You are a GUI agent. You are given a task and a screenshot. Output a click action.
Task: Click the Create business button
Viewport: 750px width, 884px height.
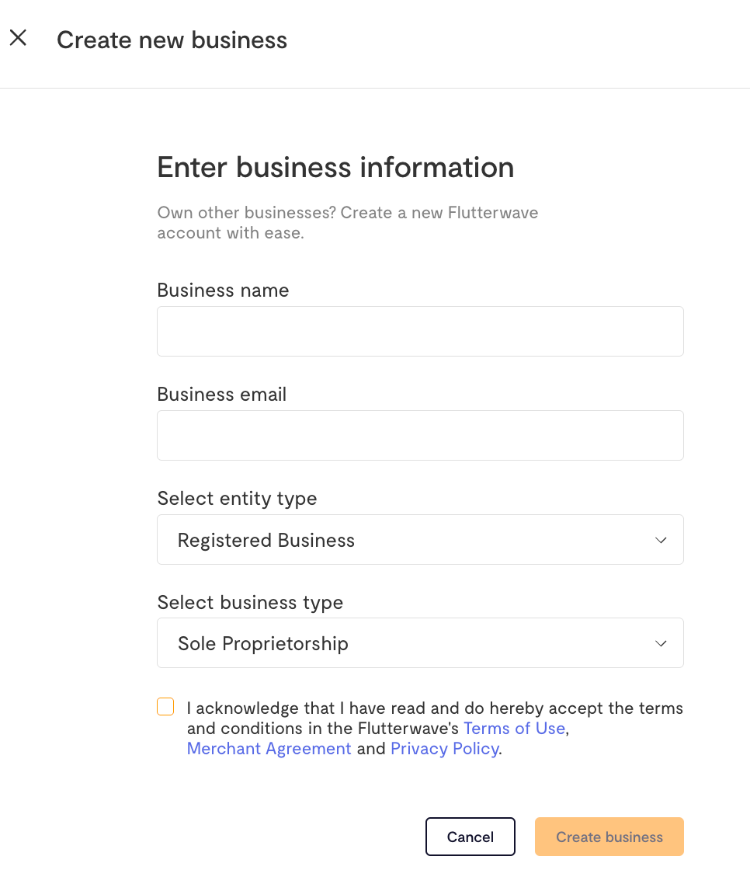pos(609,837)
